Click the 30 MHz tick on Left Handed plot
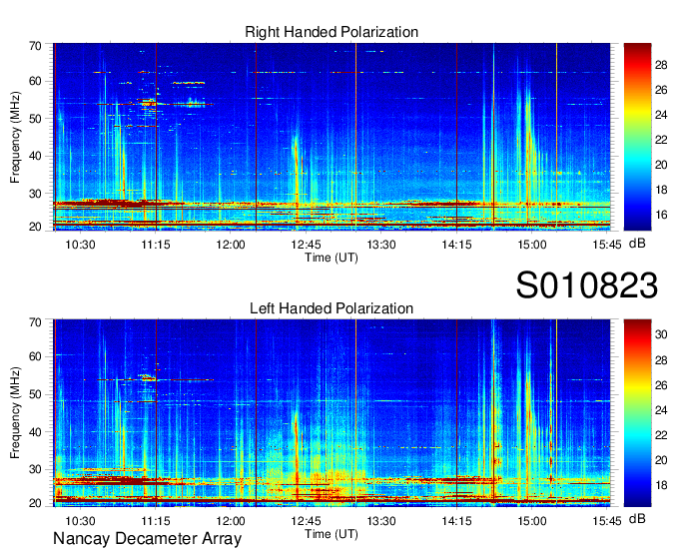This screenshot has height=551, width=679. 35,469
